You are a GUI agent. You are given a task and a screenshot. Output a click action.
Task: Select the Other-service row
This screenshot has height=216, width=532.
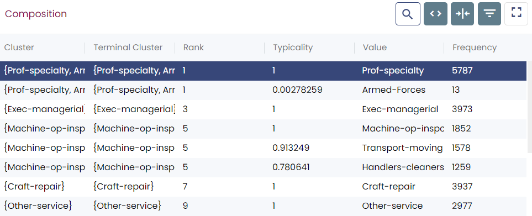coord(264,206)
